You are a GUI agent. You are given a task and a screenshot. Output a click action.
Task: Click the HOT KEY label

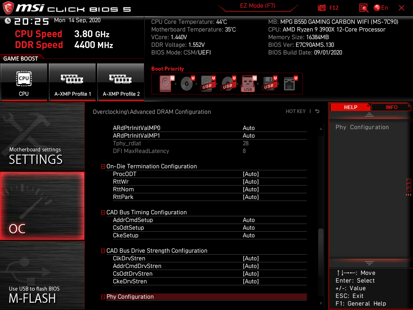click(296, 111)
